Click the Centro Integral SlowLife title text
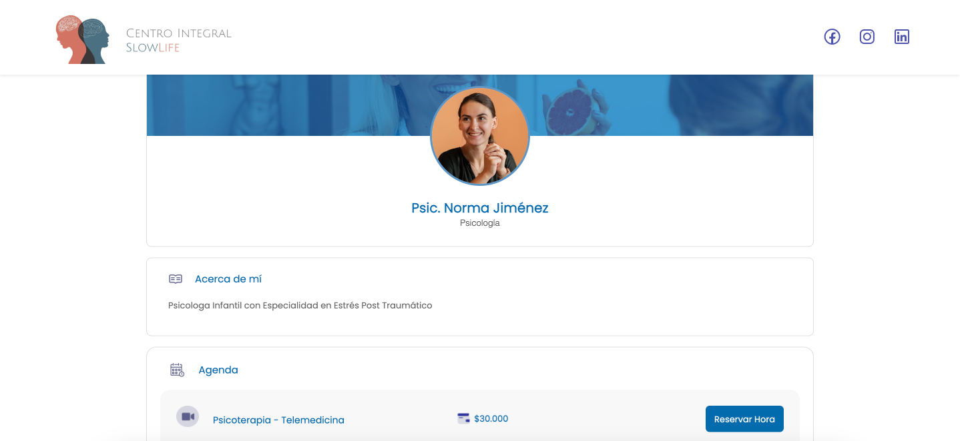The height and width of the screenshot is (441, 960). point(178,40)
